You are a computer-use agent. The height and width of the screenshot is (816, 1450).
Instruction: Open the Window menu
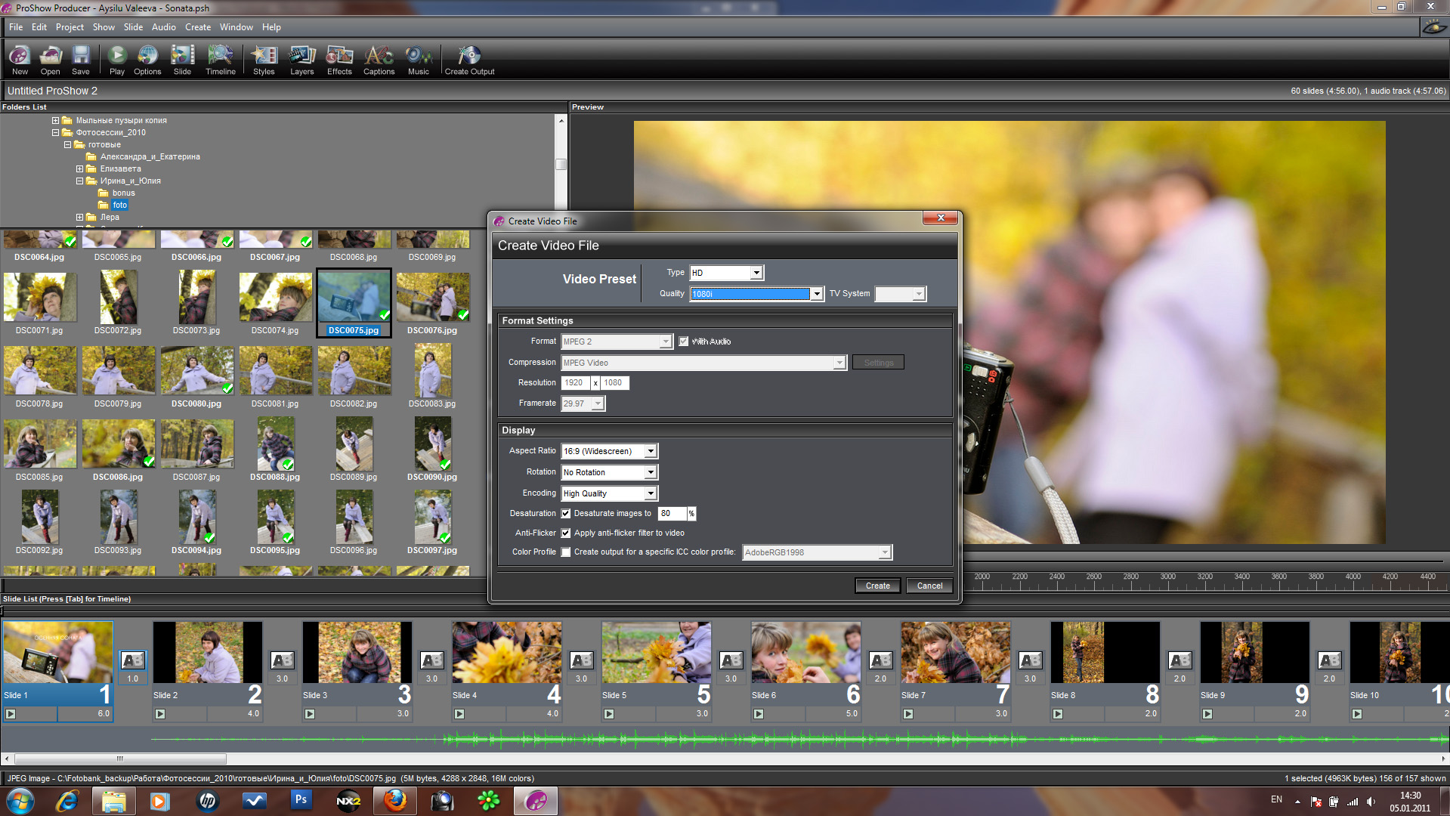pos(237,27)
